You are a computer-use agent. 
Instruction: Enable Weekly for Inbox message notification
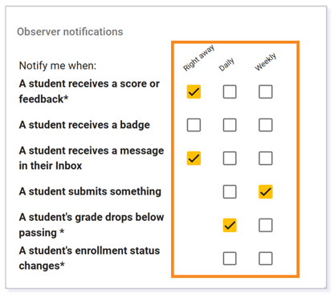pyautogui.click(x=266, y=159)
